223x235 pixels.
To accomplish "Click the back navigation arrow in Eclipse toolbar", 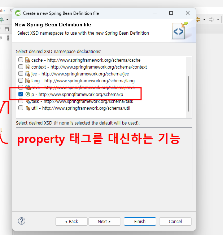I will coord(198,19).
